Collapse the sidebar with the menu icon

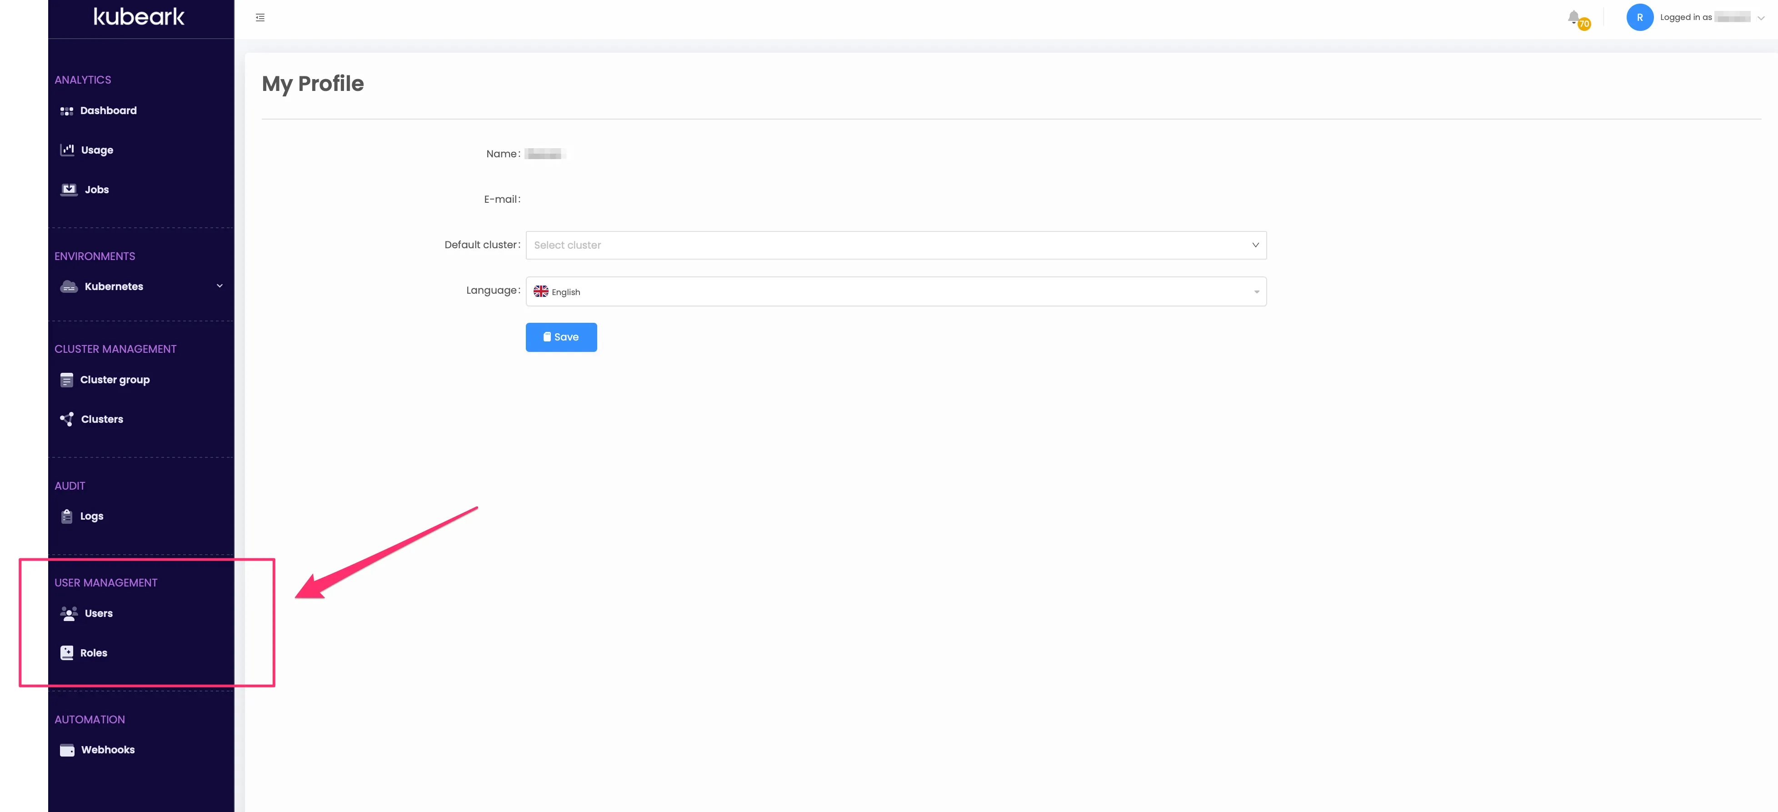coord(260,17)
